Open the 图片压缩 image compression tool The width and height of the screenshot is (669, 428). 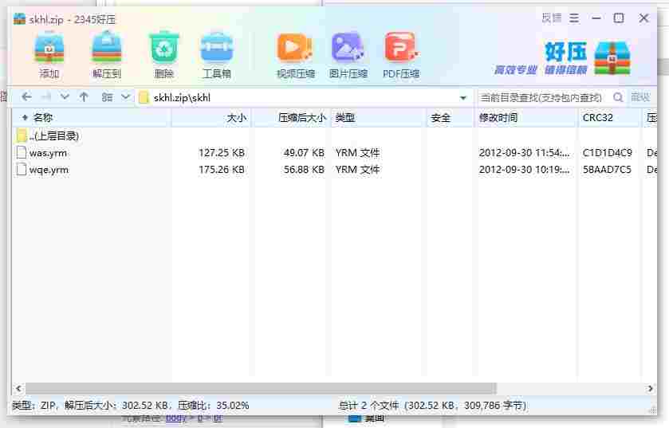[x=348, y=54]
